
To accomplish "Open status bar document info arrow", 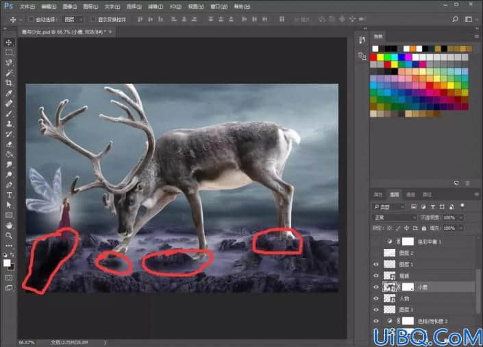I will coord(105,342).
